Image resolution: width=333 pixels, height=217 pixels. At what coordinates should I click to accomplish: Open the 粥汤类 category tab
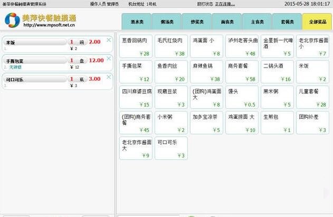(167, 22)
